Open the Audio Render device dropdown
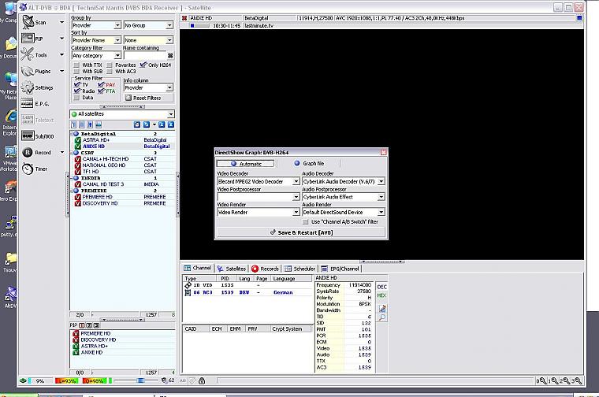 coord(381,212)
